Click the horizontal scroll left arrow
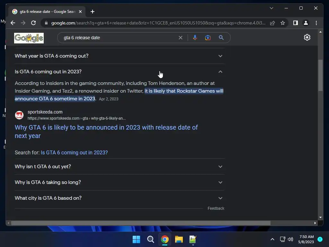This screenshot has height=247, width=329. coord(8,223)
